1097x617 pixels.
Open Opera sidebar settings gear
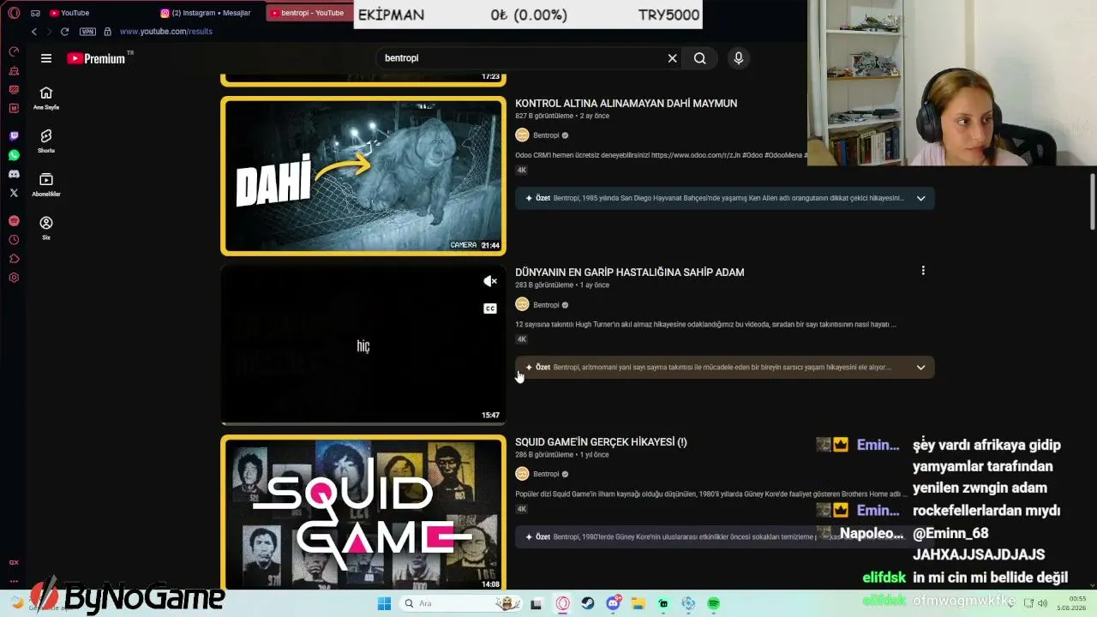click(14, 278)
